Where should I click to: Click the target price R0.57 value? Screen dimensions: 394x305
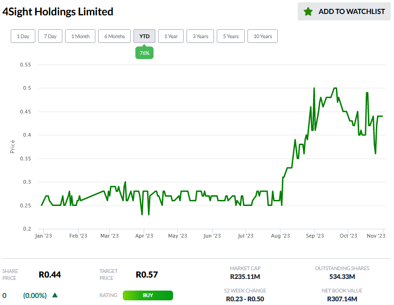(147, 275)
